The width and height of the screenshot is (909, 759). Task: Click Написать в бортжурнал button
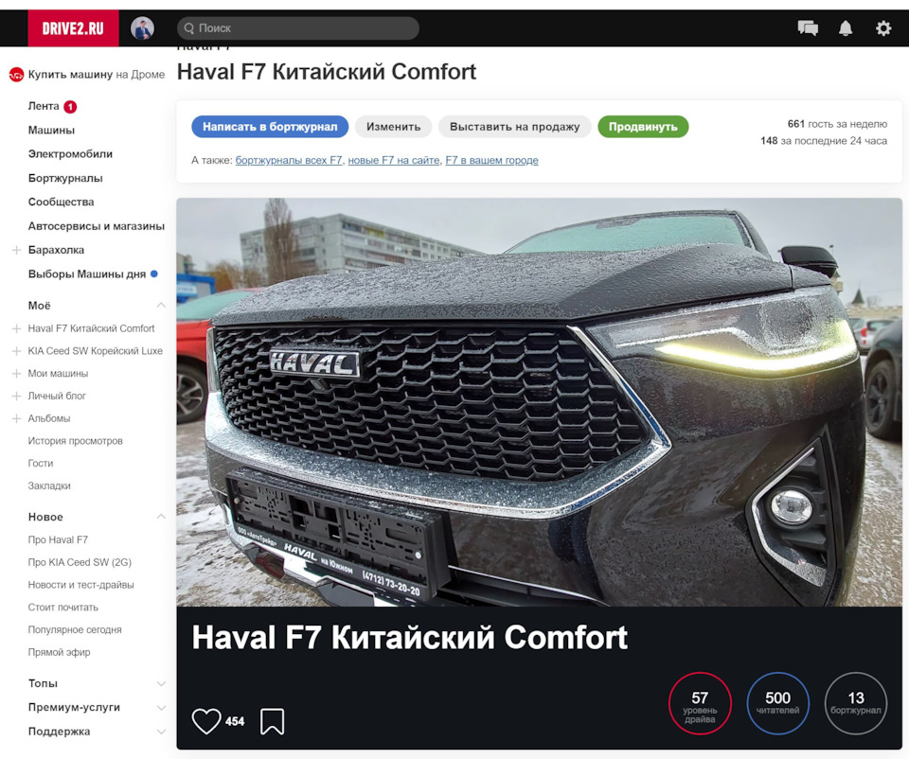tap(270, 127)
